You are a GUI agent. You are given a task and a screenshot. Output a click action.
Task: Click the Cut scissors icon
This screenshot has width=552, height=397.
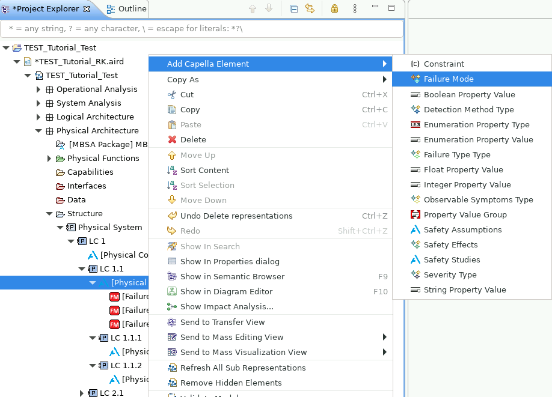(172, 94)
